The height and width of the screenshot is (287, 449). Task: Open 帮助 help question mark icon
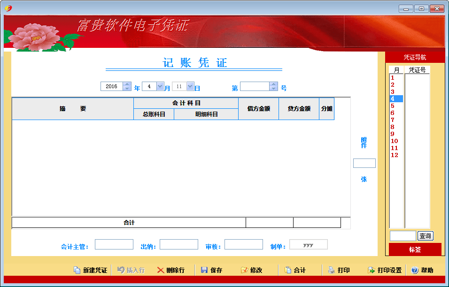tap(415, 270)
